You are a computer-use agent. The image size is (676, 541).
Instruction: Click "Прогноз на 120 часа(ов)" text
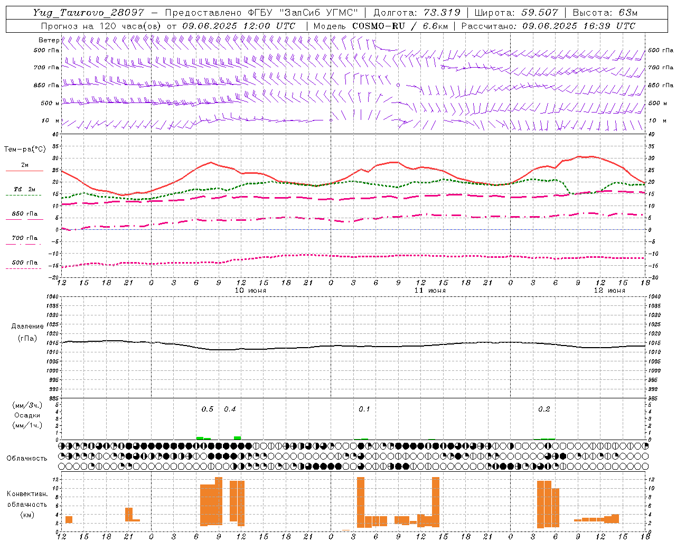point(101,26)
